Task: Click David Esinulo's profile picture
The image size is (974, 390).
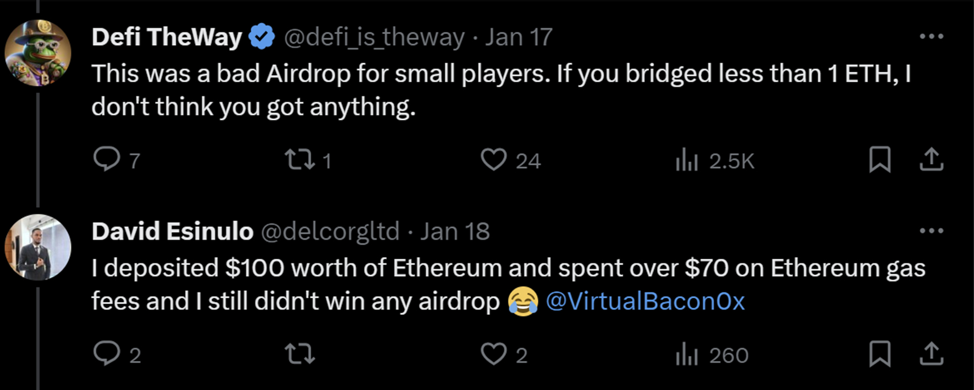Action: (38, 247)
